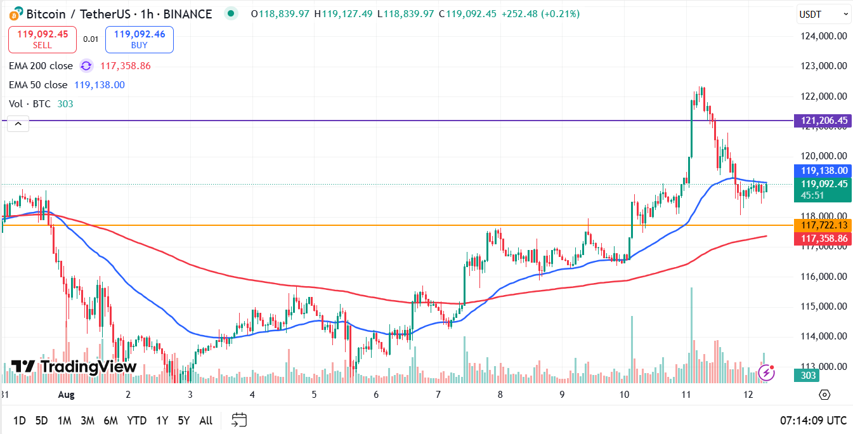Click the date 11 on the time axis
This screenshot has height=434, width=853.
(x=686, y=394)
